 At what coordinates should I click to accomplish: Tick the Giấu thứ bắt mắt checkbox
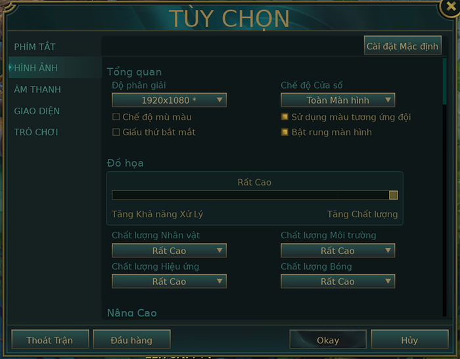(116, 132)
